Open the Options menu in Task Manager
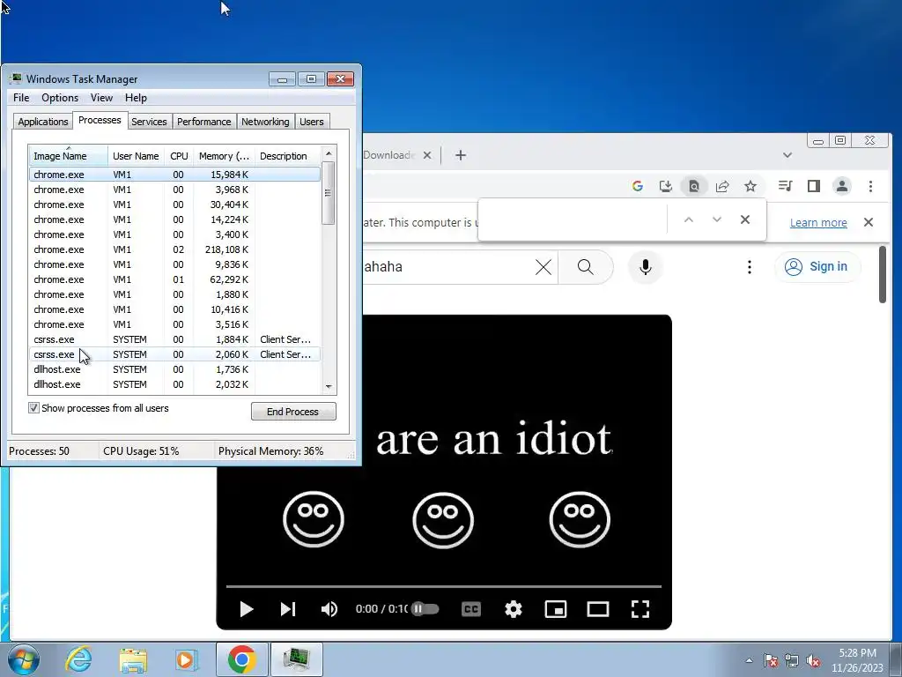902x677 pixels. point(60,98)
